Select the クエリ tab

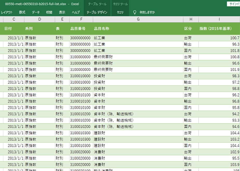[120, 12]
